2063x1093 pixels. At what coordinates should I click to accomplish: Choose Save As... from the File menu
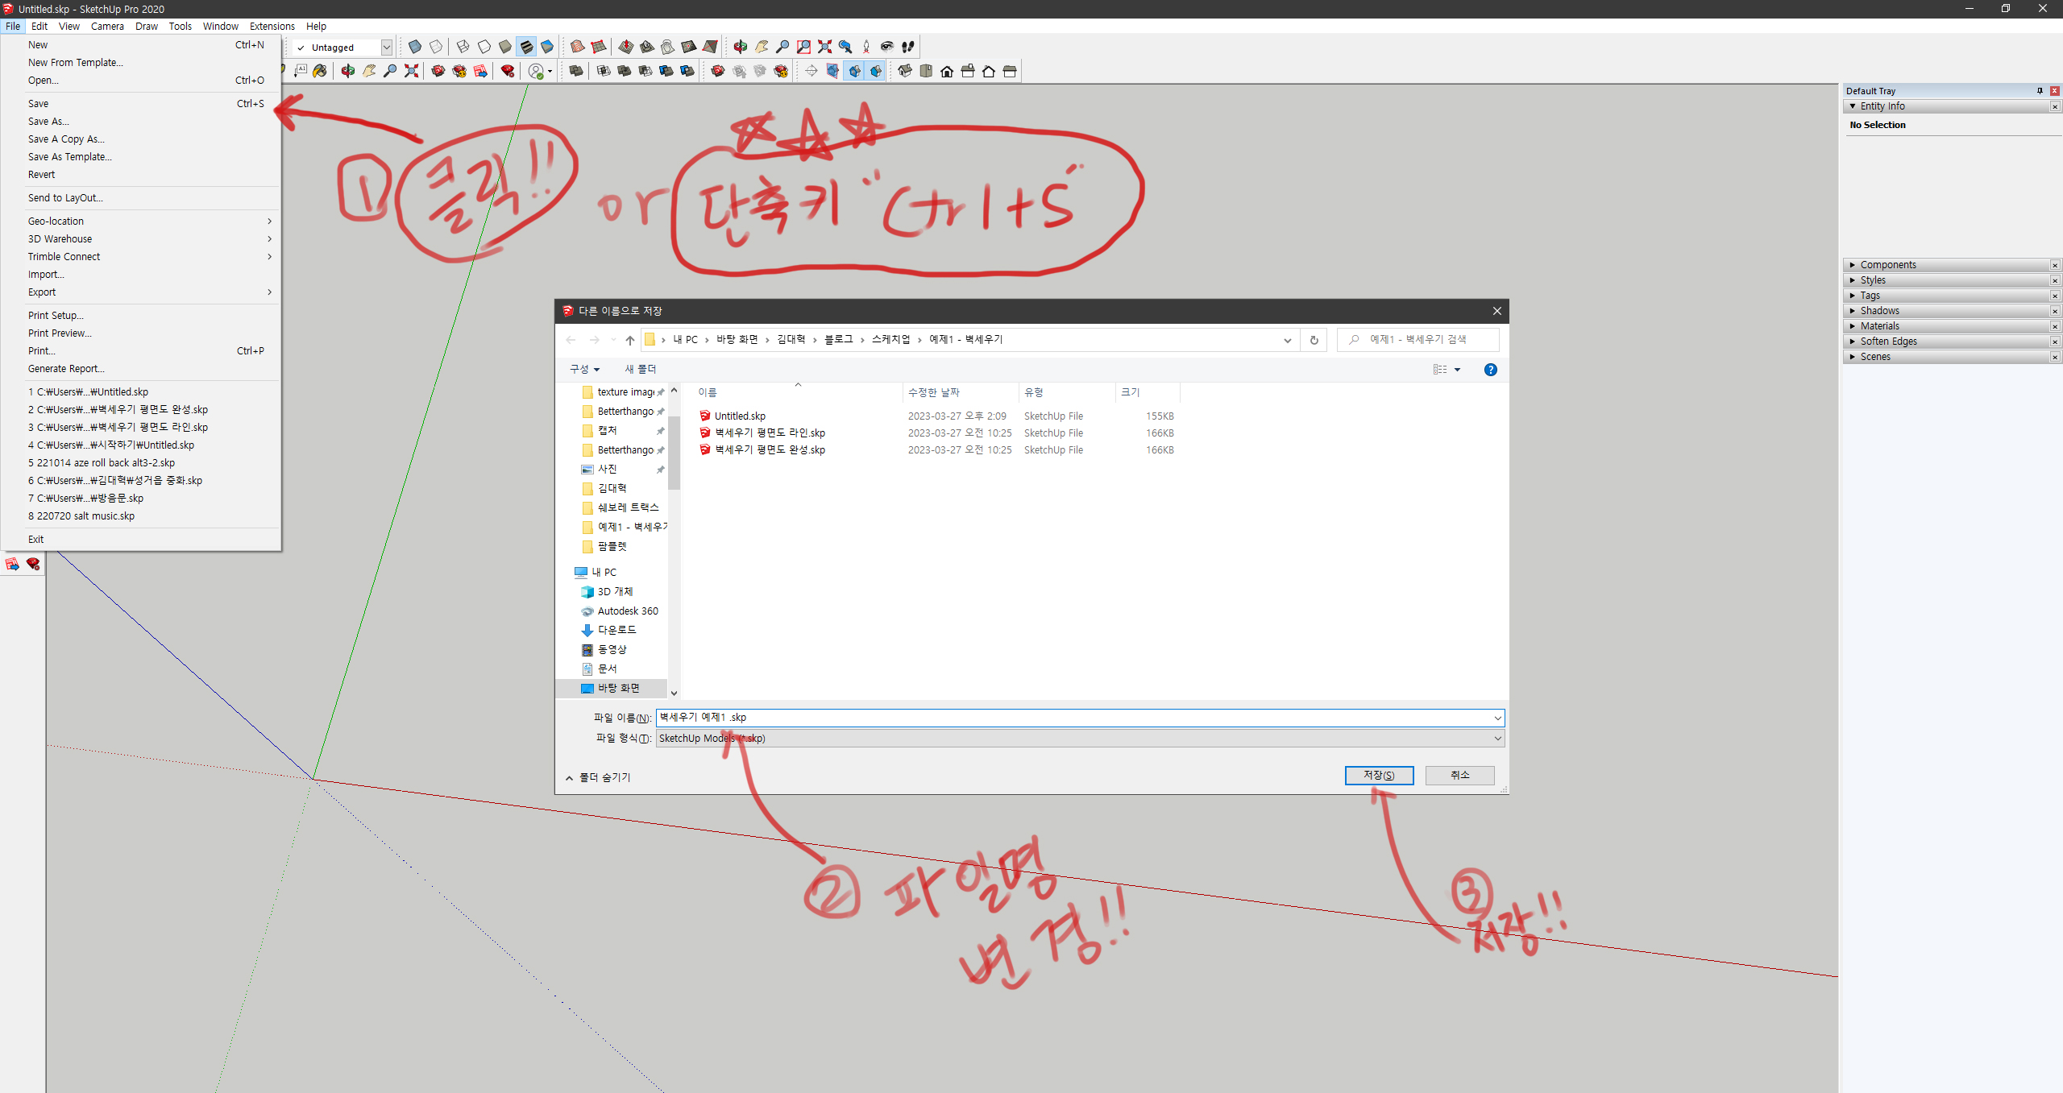click(x=48, y=122)
